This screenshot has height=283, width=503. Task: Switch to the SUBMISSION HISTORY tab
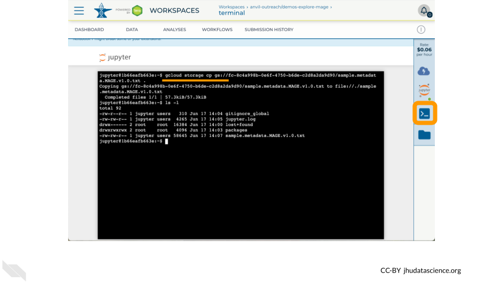269,29
